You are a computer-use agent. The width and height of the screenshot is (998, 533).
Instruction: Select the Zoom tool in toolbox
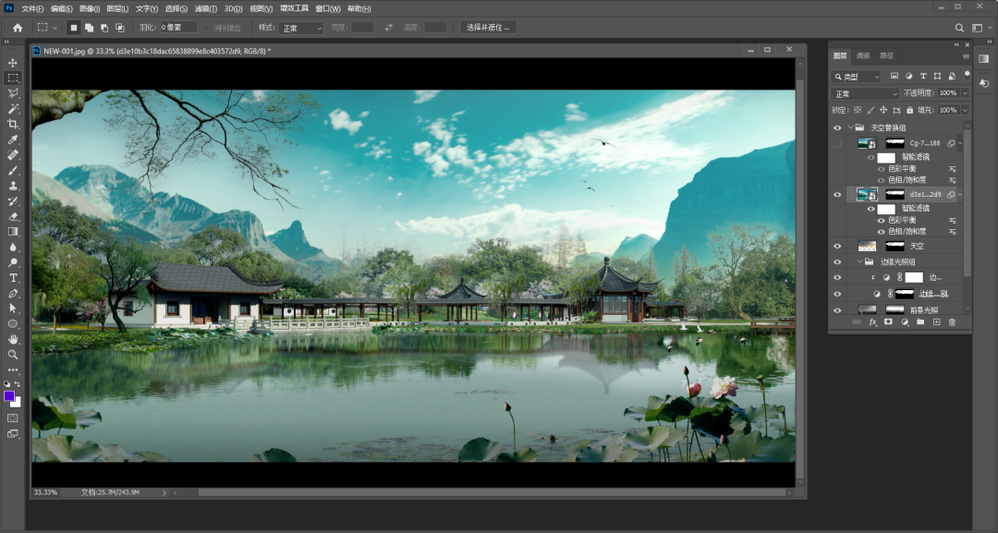coord(13,355)
